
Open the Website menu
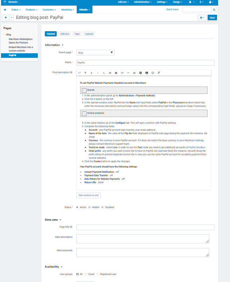pos(84,10)
